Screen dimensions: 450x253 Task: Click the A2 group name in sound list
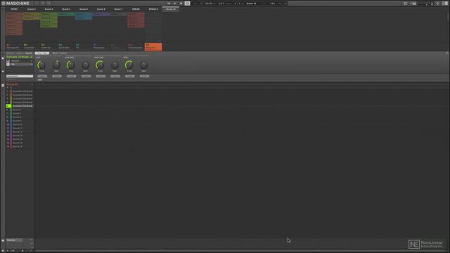point(13,84)
